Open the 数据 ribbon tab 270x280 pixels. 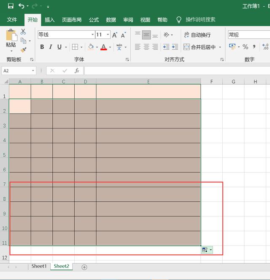point(111,20)
